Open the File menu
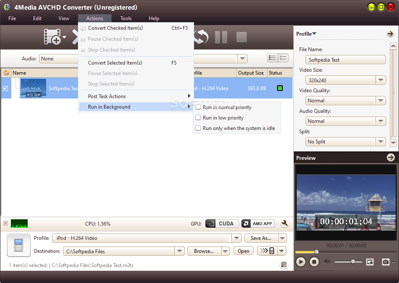 coord(12,18)
